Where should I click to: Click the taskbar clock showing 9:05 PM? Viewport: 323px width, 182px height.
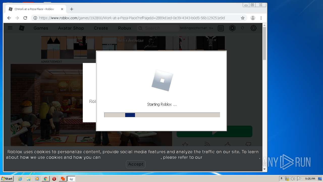coord(310,179)
